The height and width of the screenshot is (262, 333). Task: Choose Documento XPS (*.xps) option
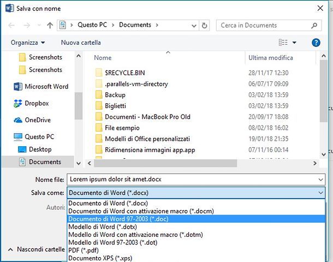tap(196, 258)
